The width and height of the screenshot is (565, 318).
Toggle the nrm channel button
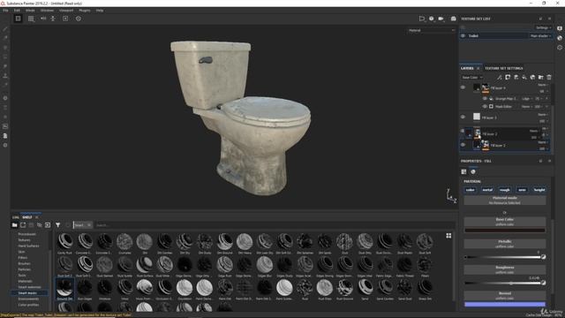(x=522, y=190)
